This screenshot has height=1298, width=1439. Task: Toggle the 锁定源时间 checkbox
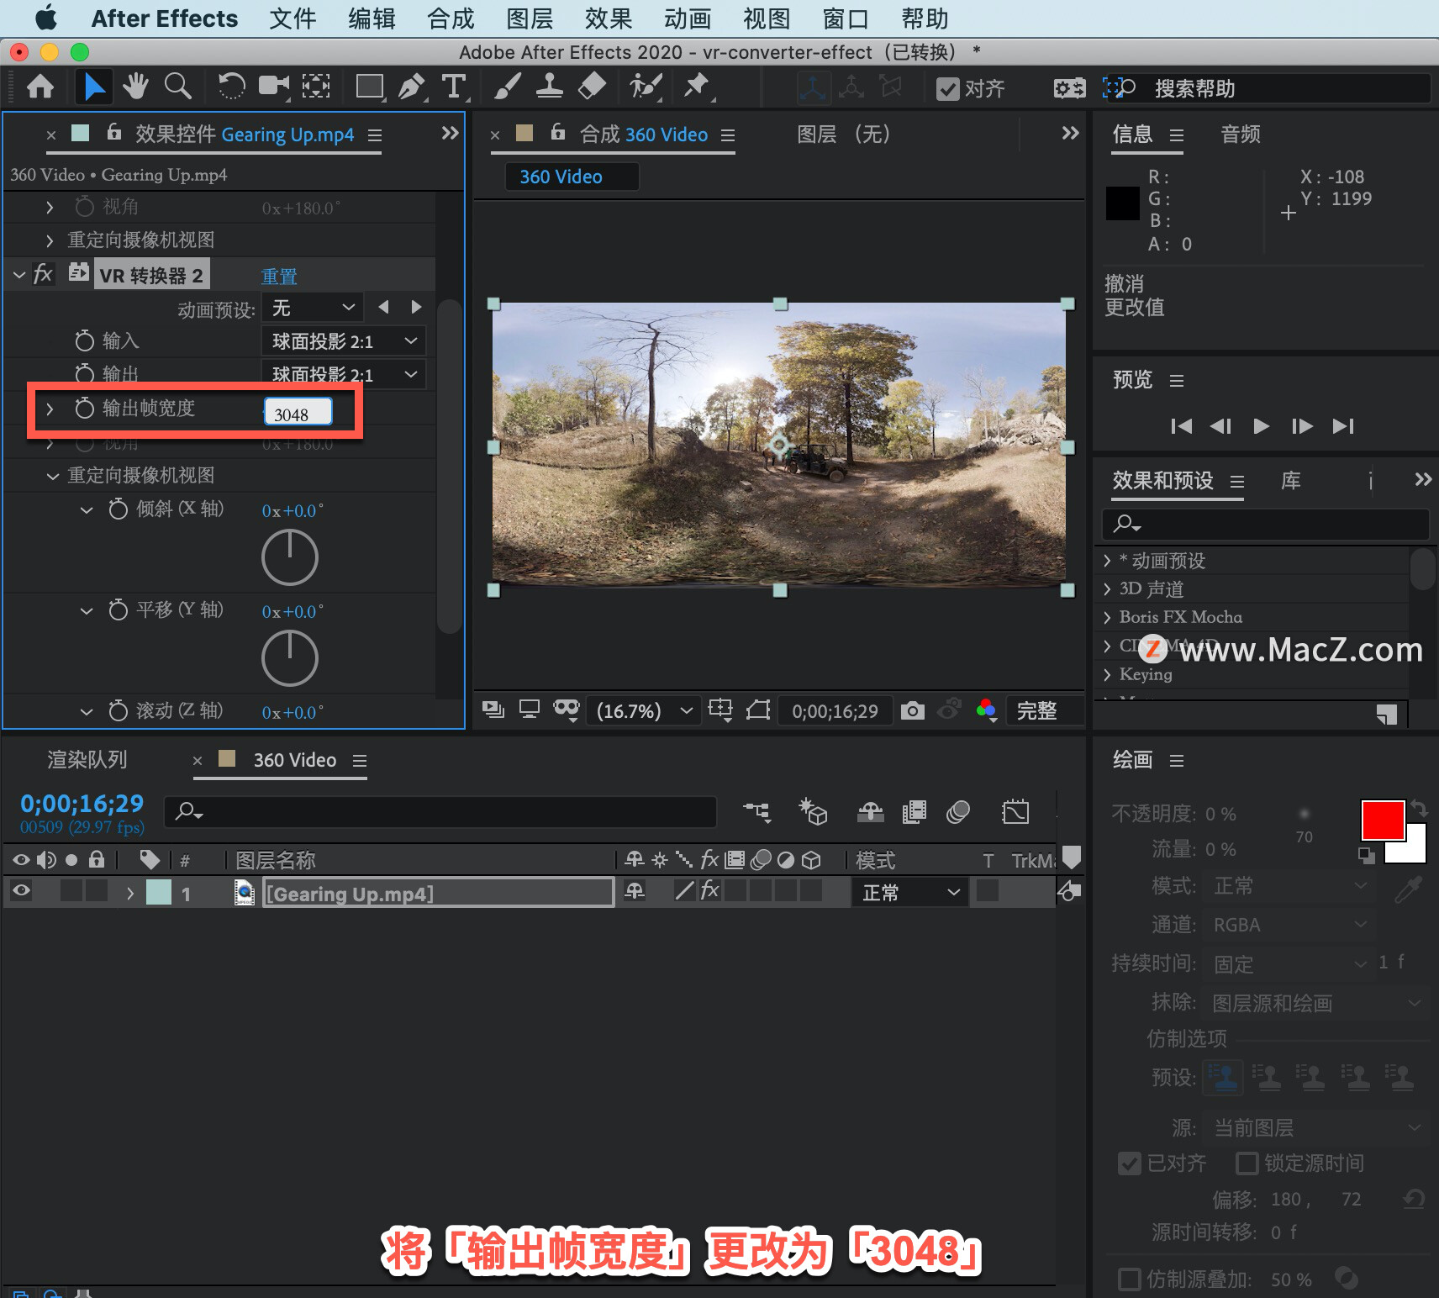point(1247,1163)
